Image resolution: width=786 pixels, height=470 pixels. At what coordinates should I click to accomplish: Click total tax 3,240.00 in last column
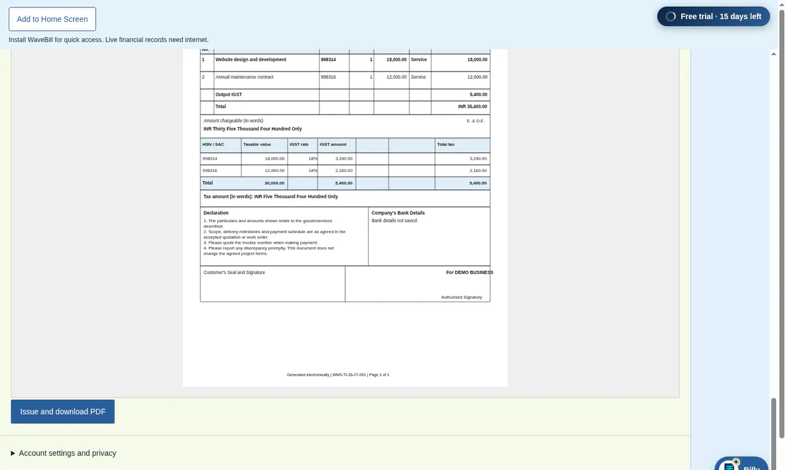(x=478, y=159)
